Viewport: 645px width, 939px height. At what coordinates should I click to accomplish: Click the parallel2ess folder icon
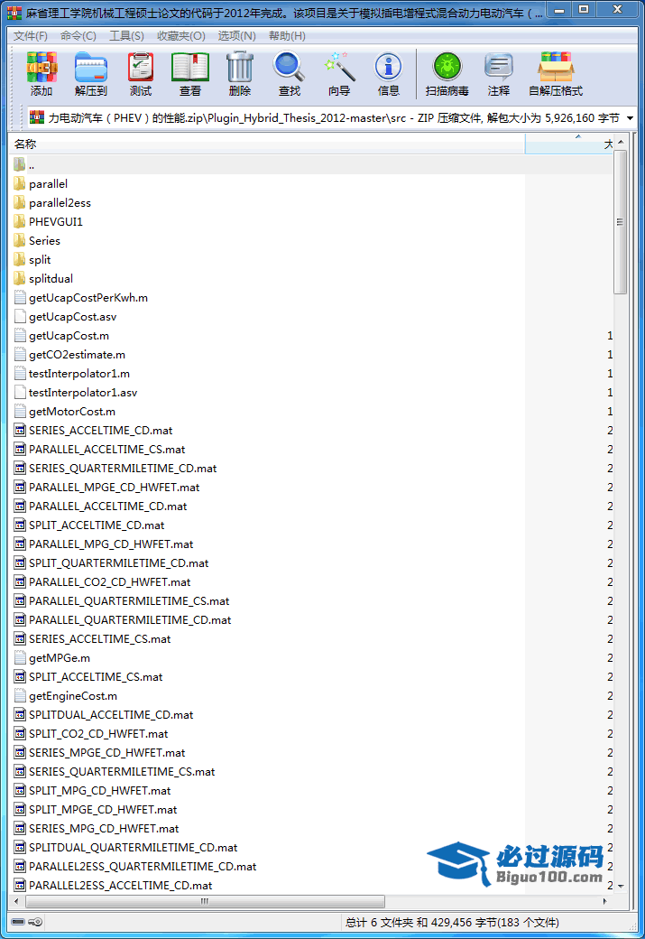pyautogui.click(x=20, y=202)
